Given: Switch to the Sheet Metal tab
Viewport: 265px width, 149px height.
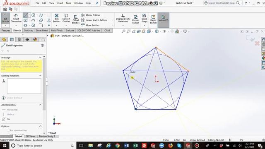Looking at the screenshot, I should [42, 31].
